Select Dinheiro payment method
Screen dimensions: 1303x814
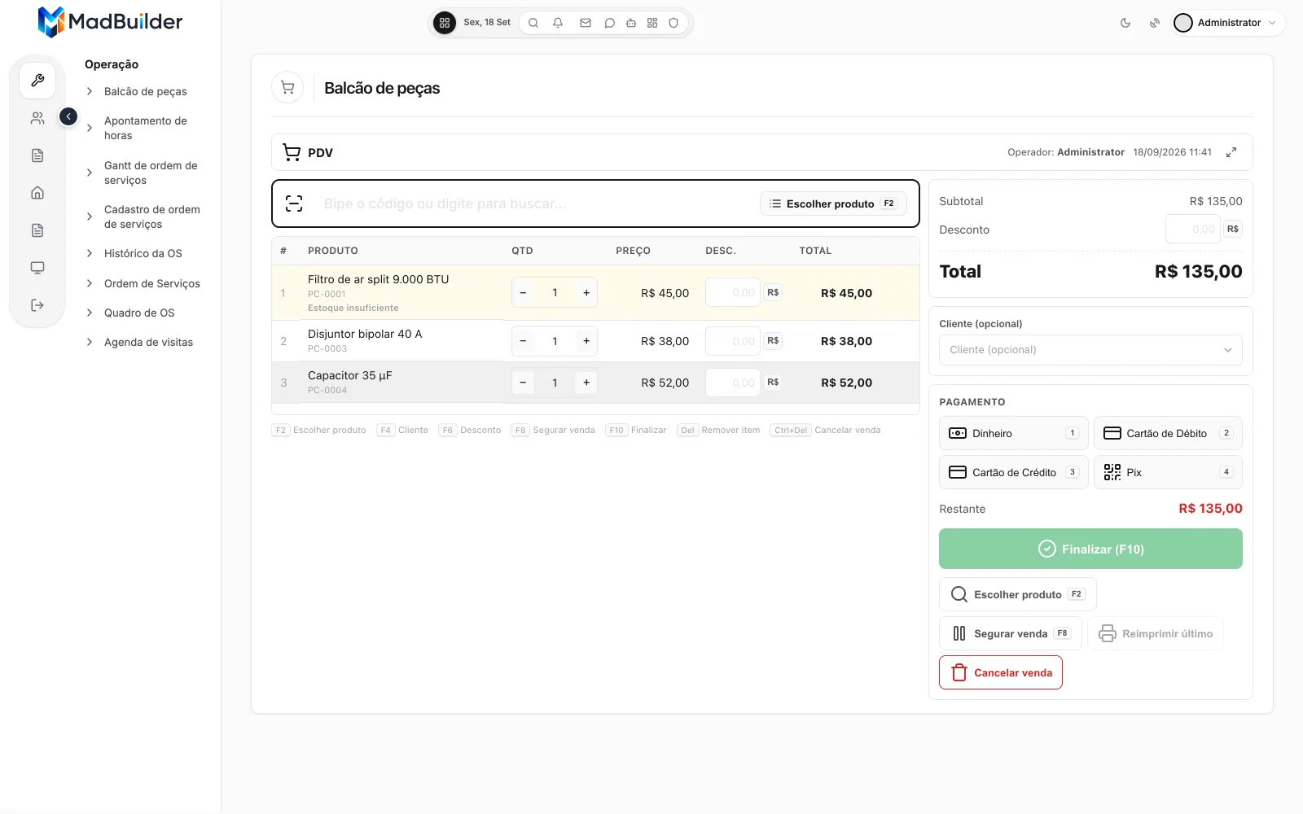click(x=1013, y=433)
